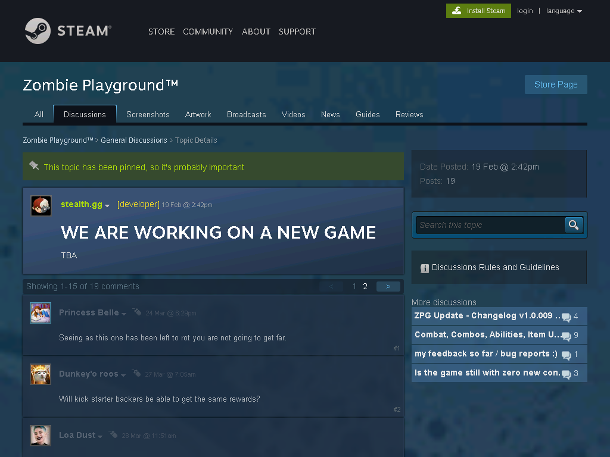Click the magnifier search icon in topic search

(574, 224)
